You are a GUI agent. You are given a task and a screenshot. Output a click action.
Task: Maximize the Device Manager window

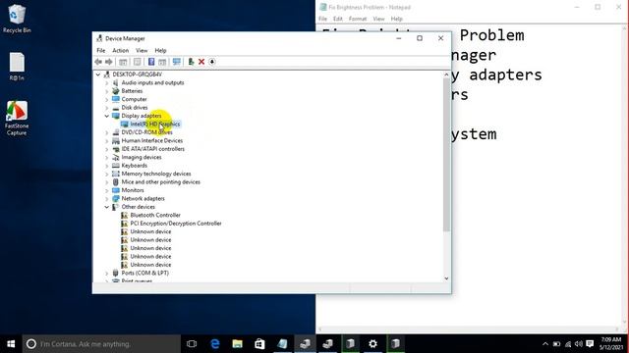coord(420,38)
